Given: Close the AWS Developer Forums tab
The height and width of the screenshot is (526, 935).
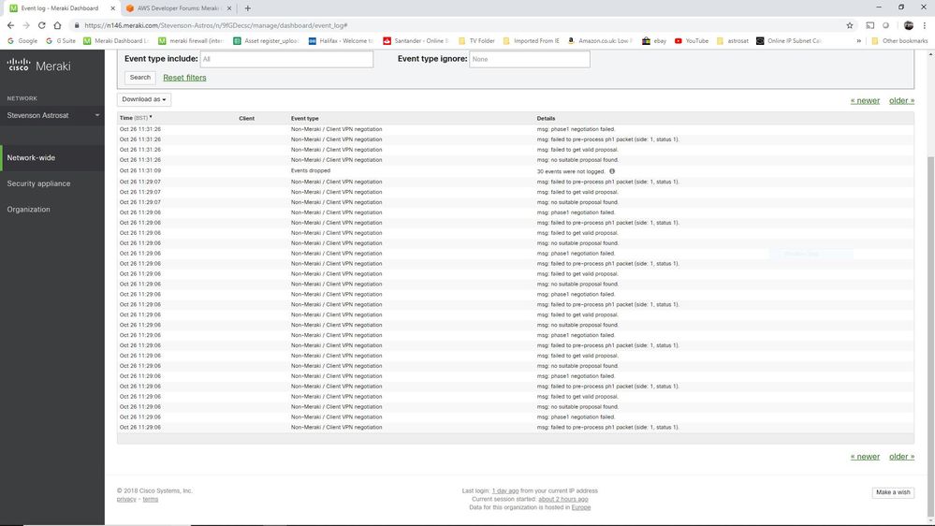Looking at the screenshot, I should pos(229,8).
